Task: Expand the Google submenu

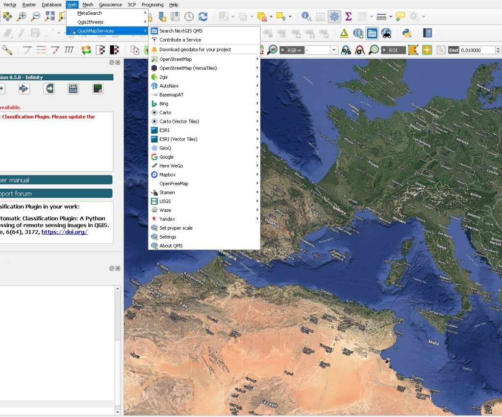Action: pyautogui.click(x=204, y=157)
